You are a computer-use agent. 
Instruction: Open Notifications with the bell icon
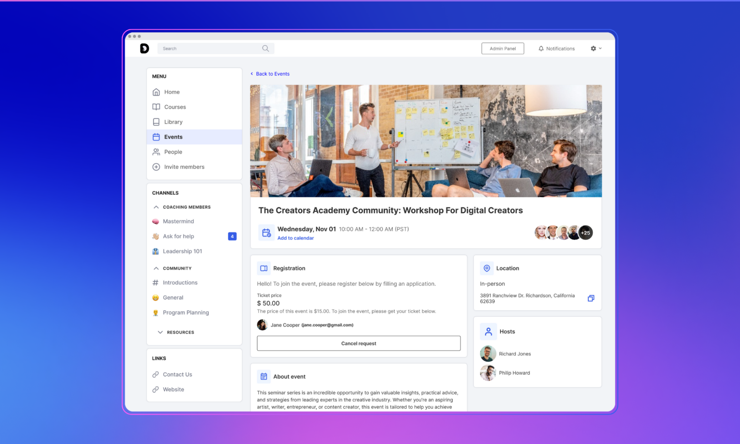tap(541, 48)
